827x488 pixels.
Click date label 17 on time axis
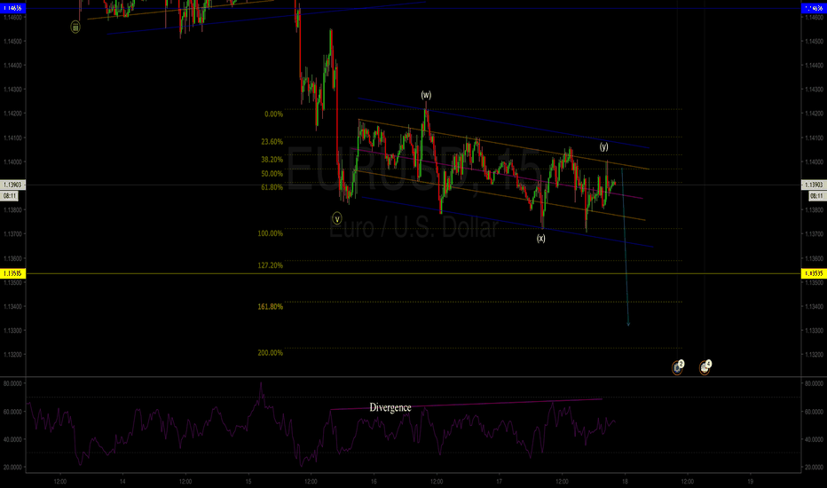(x=500, y=481)
